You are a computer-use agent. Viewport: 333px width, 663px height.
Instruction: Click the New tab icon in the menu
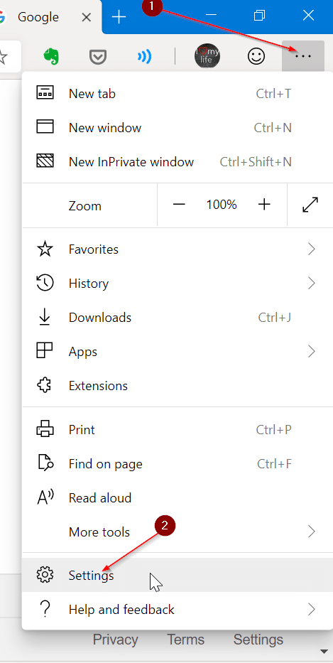click(45, 94)
